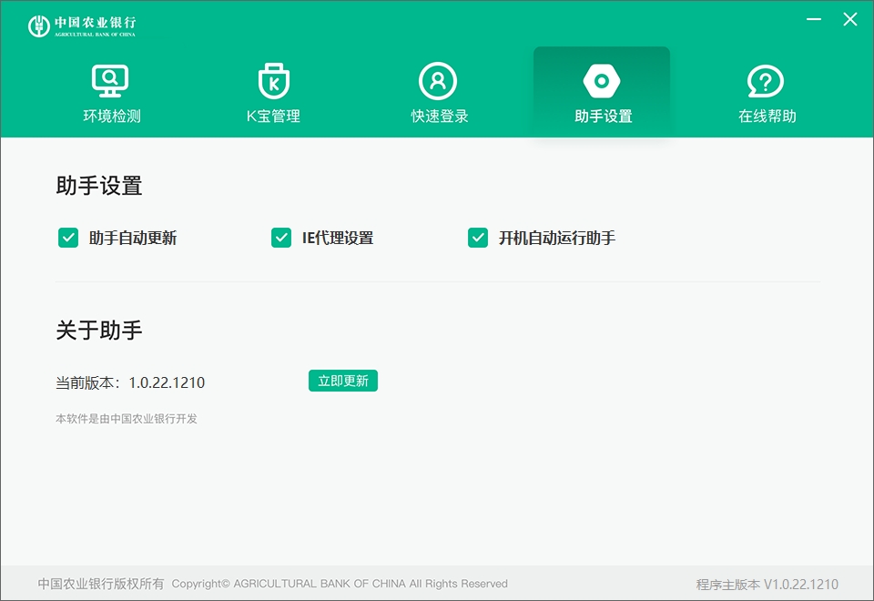Select the 助手设置 hexagon gear icon

[602, 81]
